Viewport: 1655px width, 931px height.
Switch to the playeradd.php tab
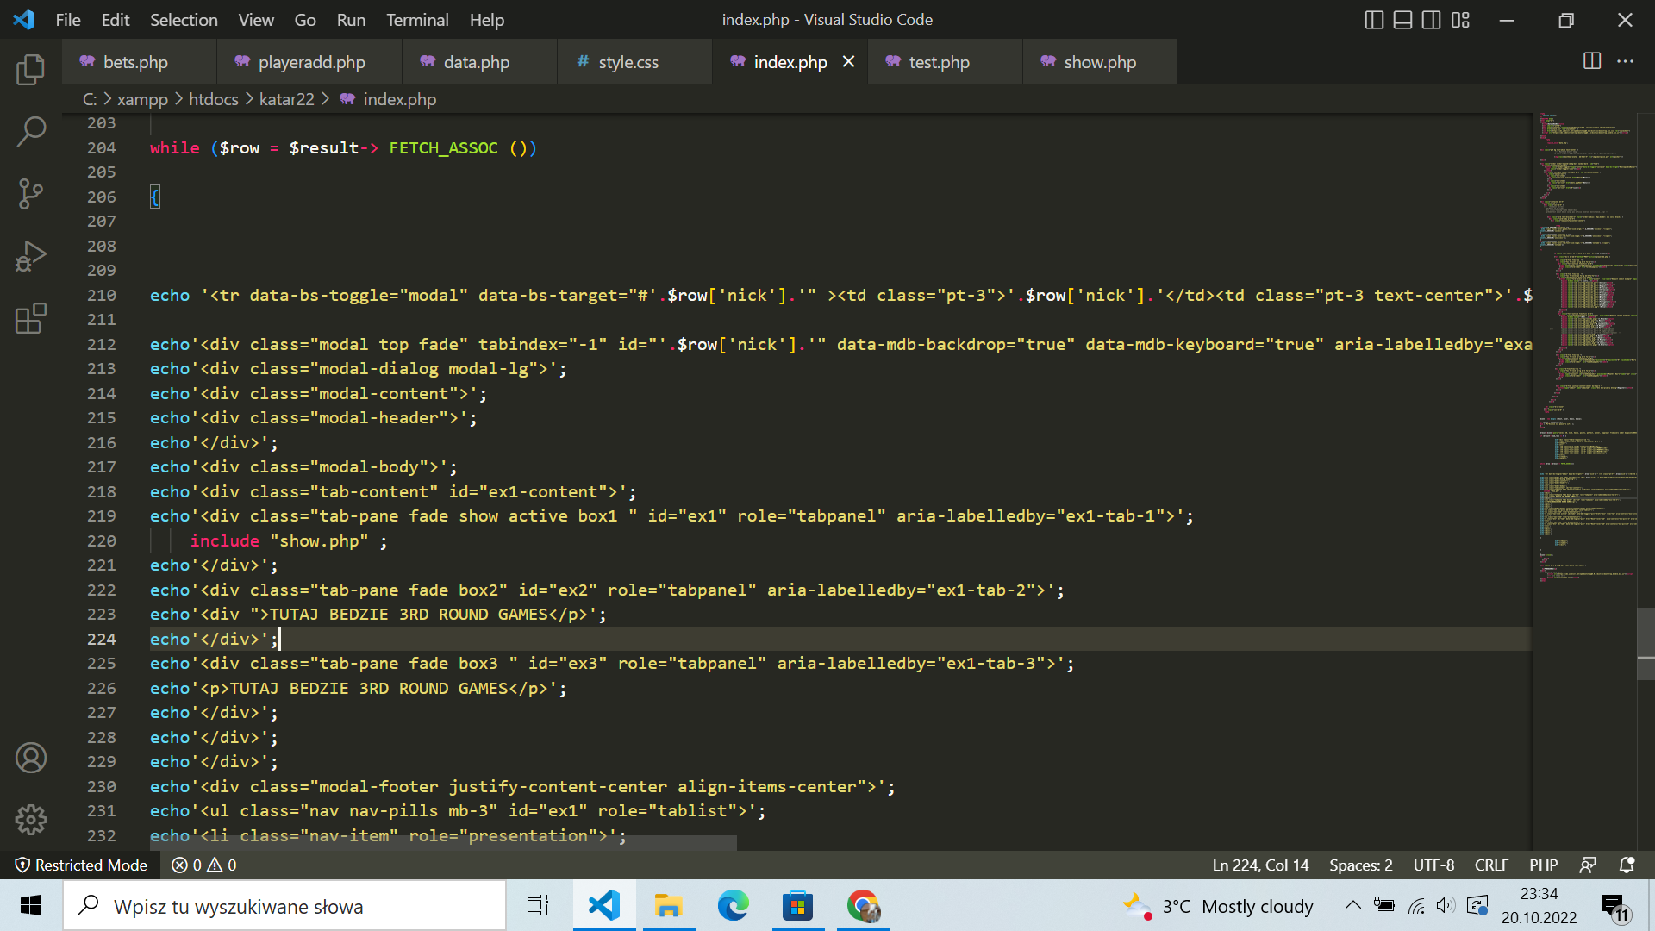pyautogui.click(x=311, y=62)
